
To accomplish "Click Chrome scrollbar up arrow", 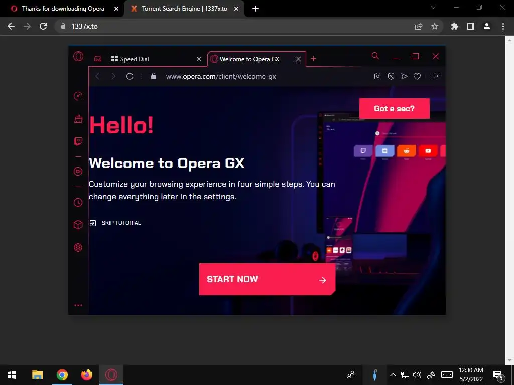I will pos(509,40).
